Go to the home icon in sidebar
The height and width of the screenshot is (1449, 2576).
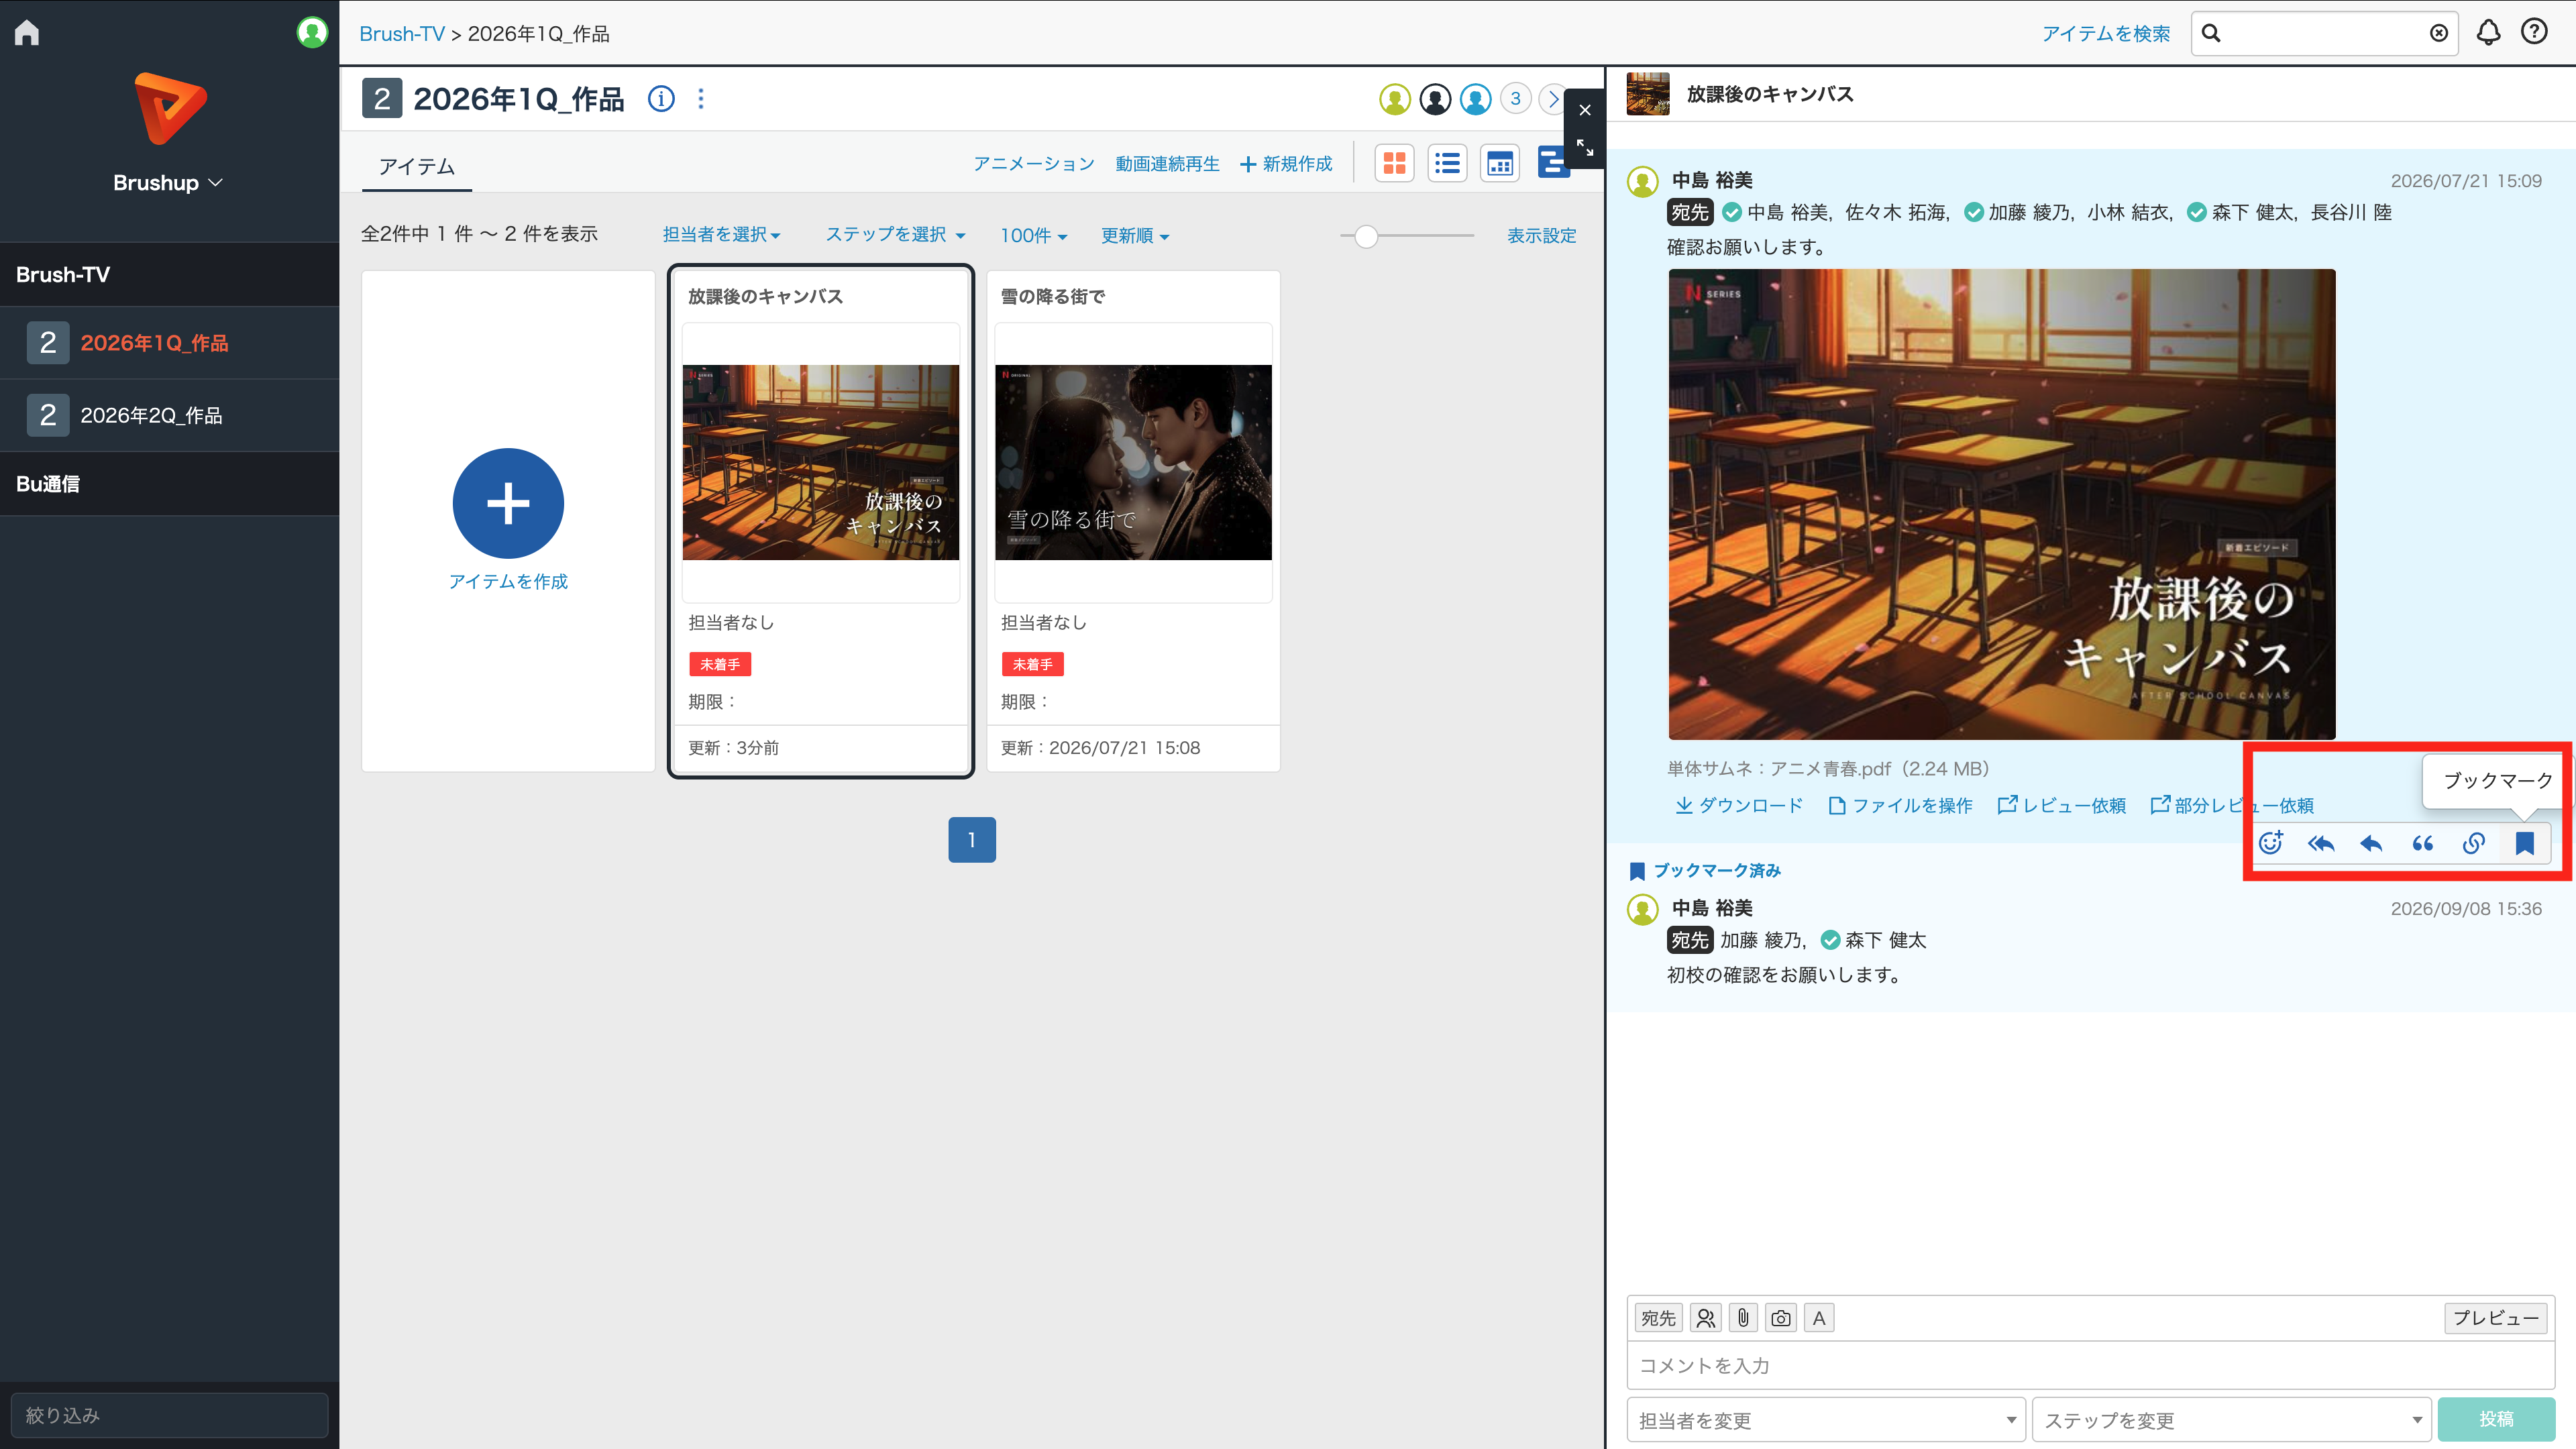coord(27,33)
